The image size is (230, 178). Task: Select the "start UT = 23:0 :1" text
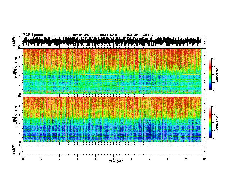140,35
